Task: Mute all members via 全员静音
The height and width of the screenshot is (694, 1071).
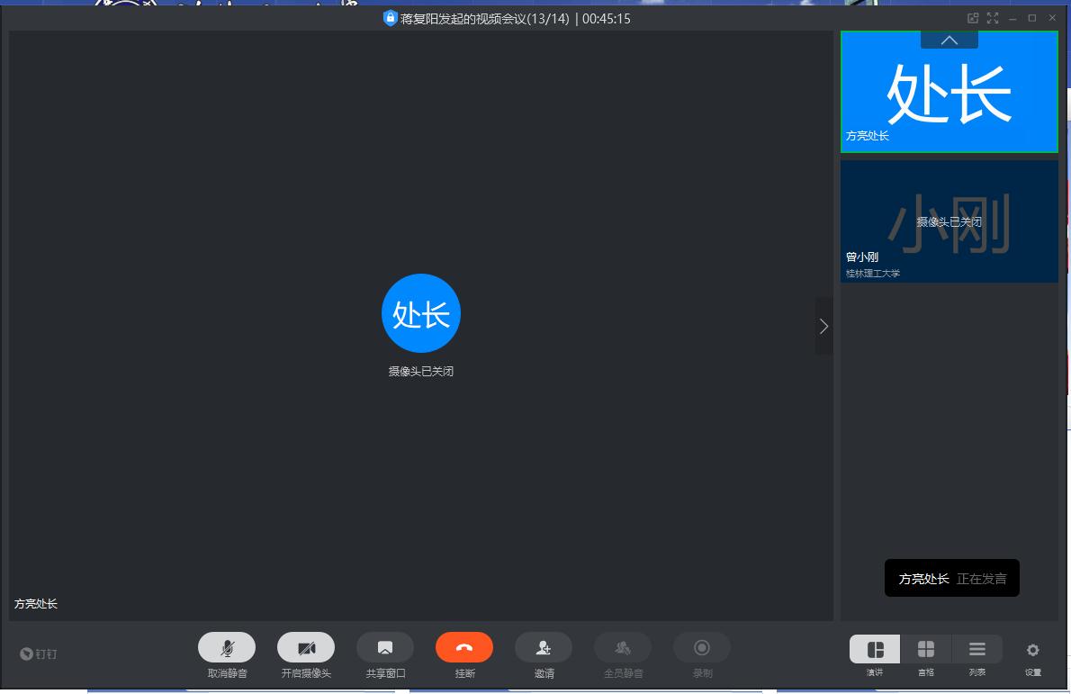Action: click(623, 648)
